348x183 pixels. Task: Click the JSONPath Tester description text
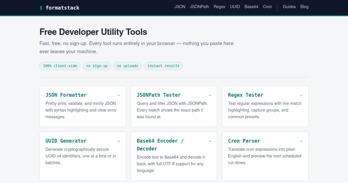[172, 110]
